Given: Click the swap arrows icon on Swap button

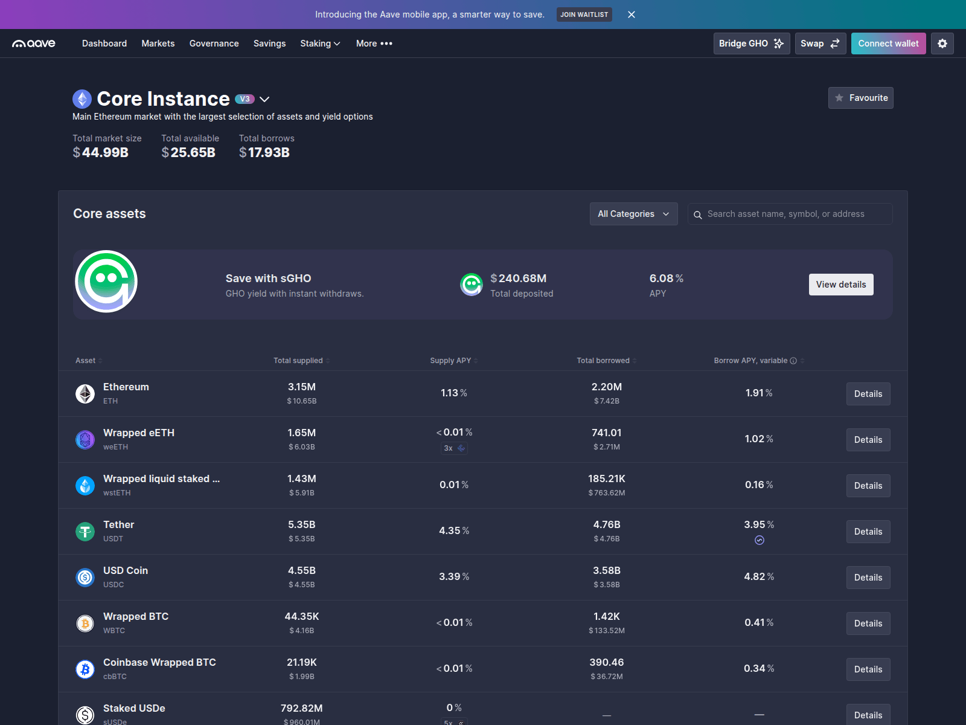Looking at the screenshot, I should 835,43.
